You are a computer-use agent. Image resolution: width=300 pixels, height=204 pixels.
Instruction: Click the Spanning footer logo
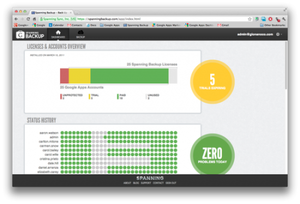150,178
